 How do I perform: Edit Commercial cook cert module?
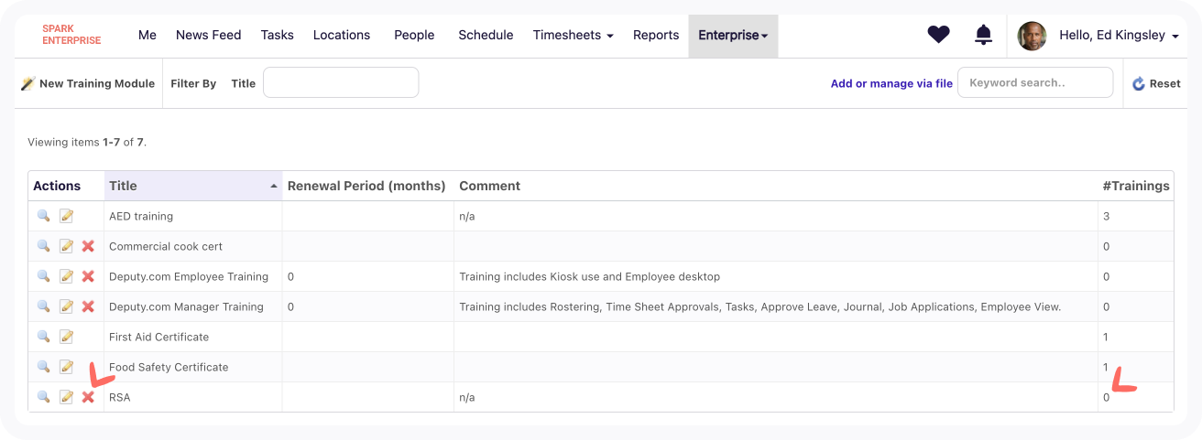pos(66,246)
